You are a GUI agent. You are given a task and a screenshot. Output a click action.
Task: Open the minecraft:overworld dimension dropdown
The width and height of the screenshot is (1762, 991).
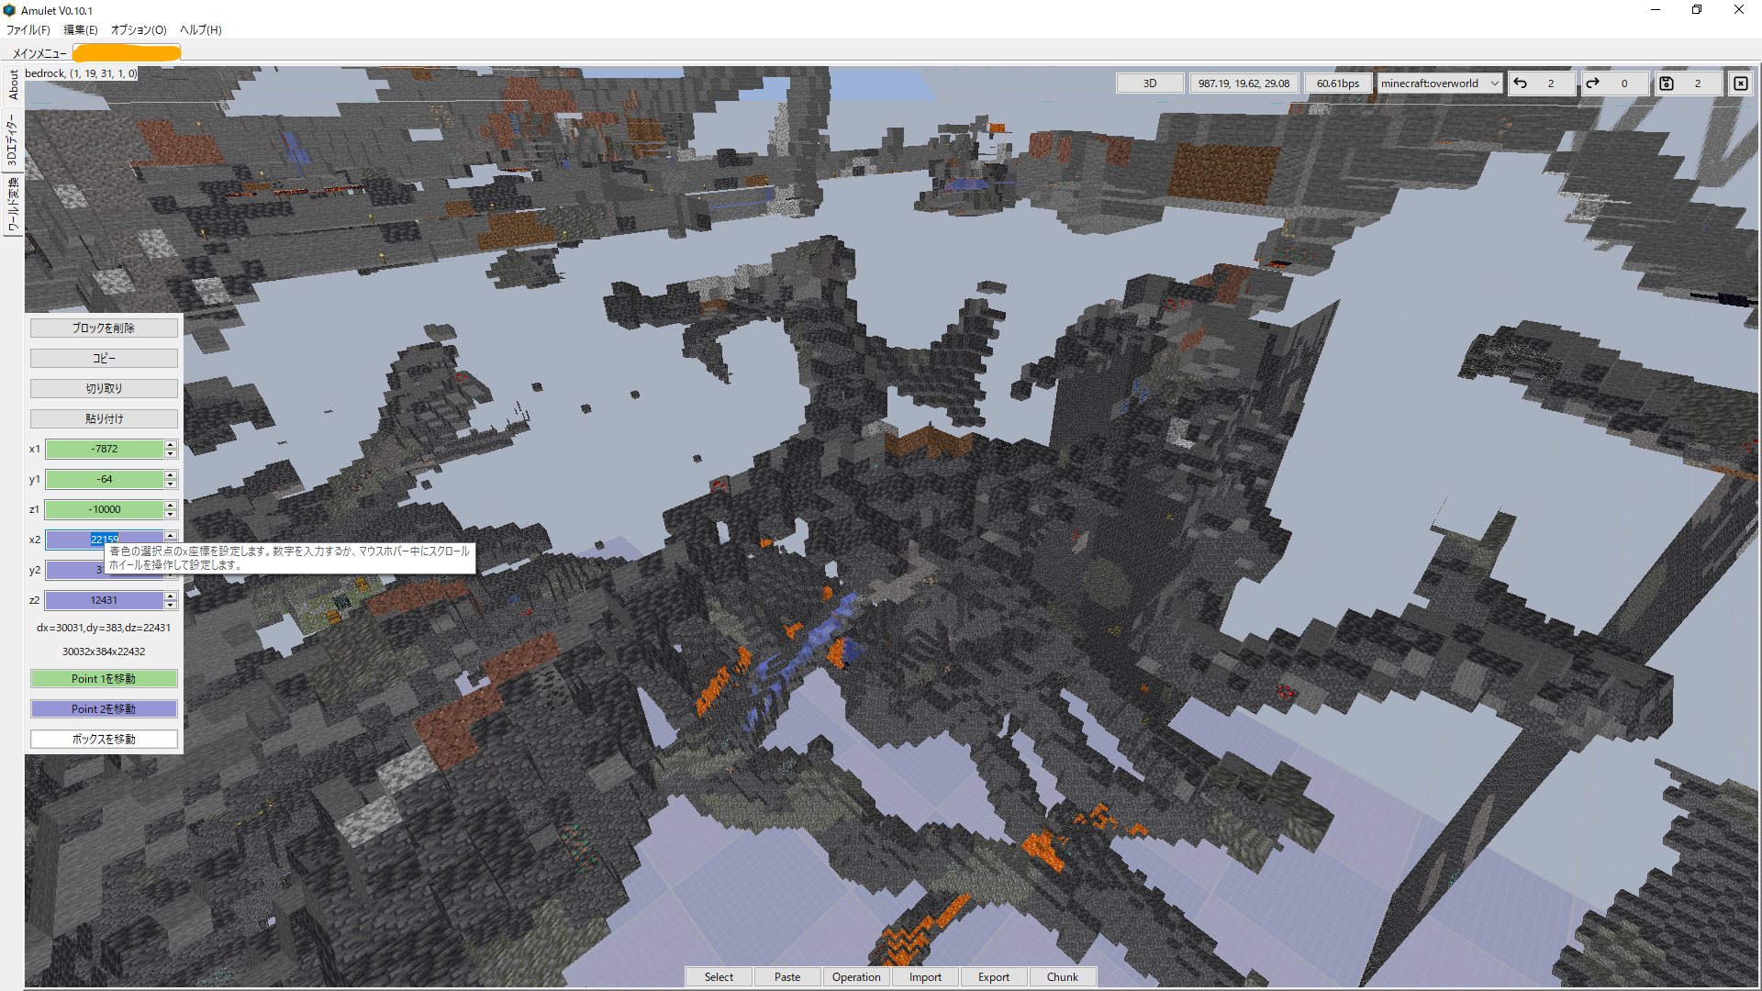click(1438, 84)
